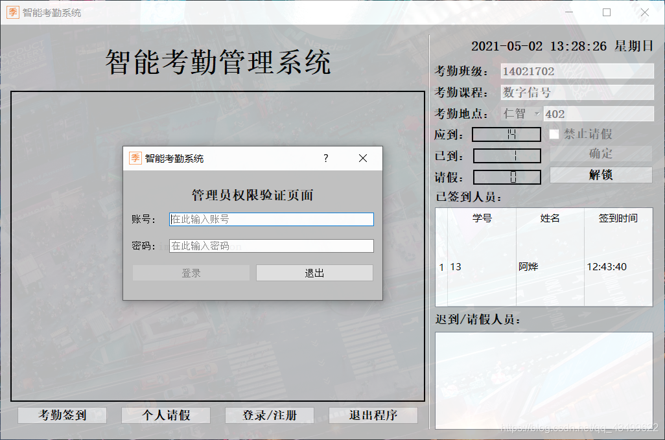Click the 个人请假 button

click(166, 415)
